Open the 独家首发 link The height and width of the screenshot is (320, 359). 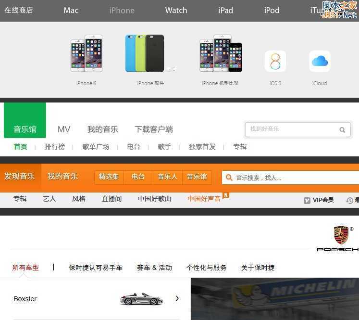coord(202,147)
